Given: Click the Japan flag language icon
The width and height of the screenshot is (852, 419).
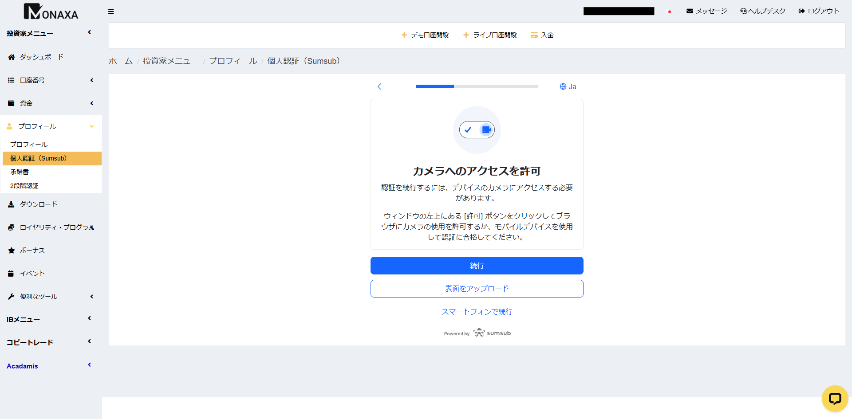Looking at the screenshot, I should point(670,12).
